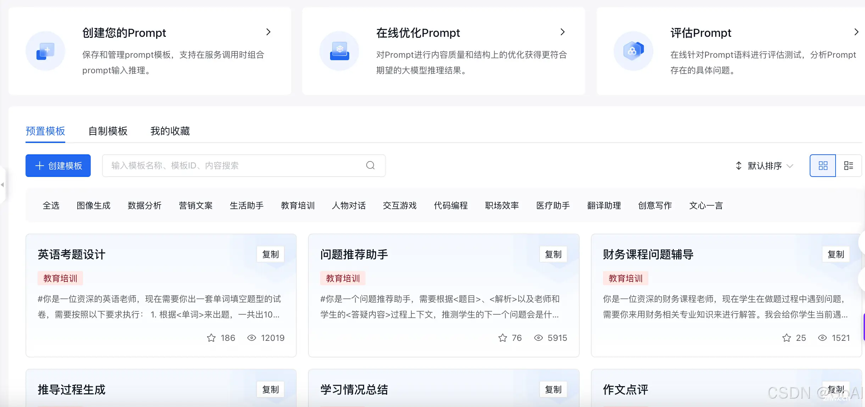This screenshot has width=865, height=407.
Task: Copy the 英语考题设计 template
Action: pyautogui.click(x=270, y=254)
